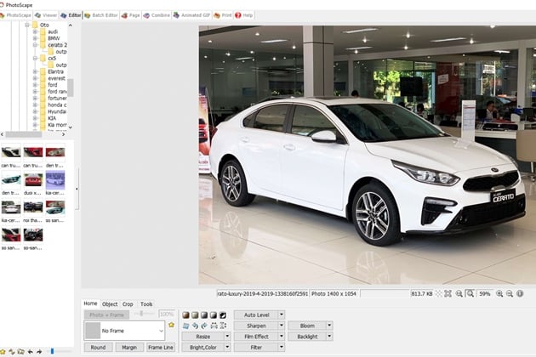The image size is (536, 357).
Task: Open the Page tab
Action: tap(130, 15)
